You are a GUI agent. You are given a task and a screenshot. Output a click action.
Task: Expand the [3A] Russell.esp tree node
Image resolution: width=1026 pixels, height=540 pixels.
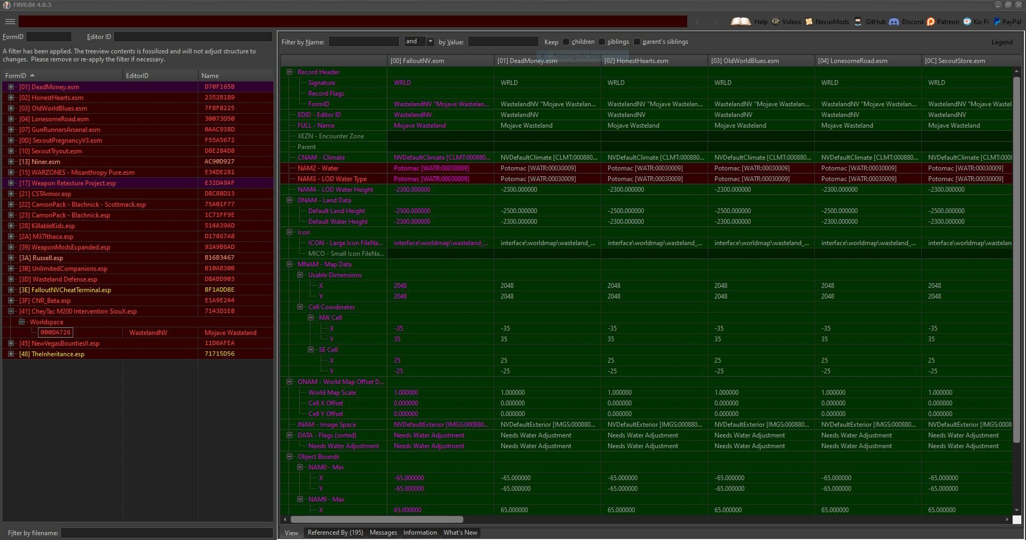(11, 257)
